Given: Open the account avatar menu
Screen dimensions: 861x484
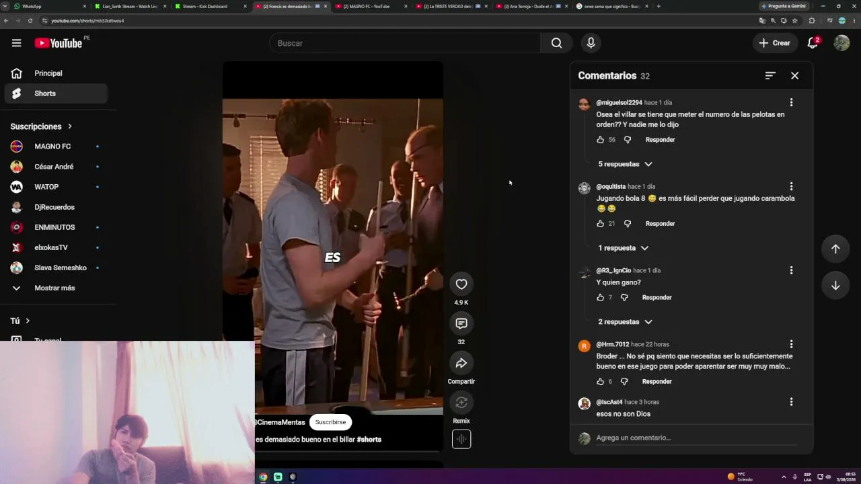Looking at the screenshot, I should (x=841, y=43).
